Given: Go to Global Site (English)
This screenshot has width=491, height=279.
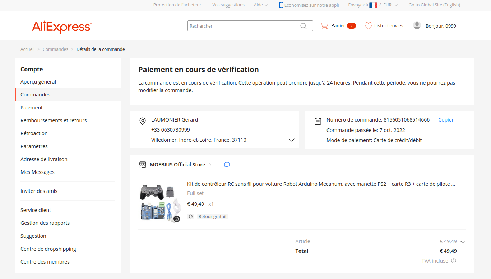Looking at the screenshot, I should click(x=434, y=5).
